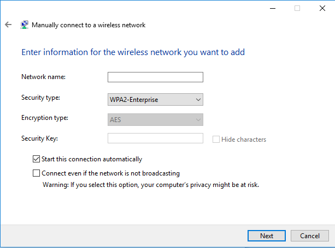Click the 'Enter information for the wireless network' heading
This screenshot has width=335, height=248.
133,52
